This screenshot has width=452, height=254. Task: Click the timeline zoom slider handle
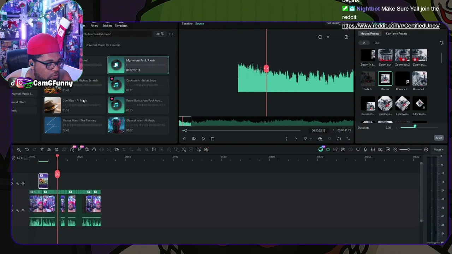click(409, 150)
